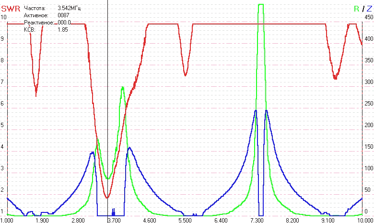Click the 3.700 frequency axis tick
The image size is (374, 223).
pos(114,220)
